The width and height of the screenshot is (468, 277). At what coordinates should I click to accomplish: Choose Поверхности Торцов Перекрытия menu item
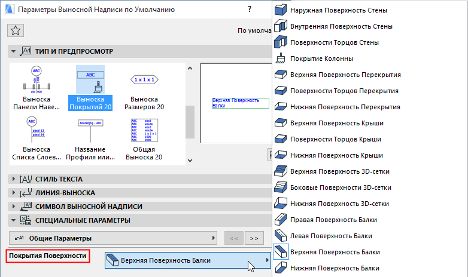pyautogui.click(x=370, y=91)
